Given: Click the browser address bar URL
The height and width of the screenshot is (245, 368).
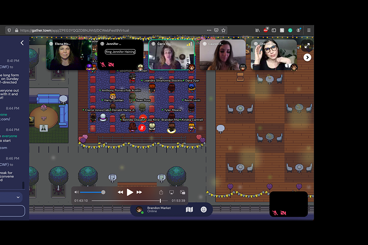Looking at the screenshot, I should (75, 31).
